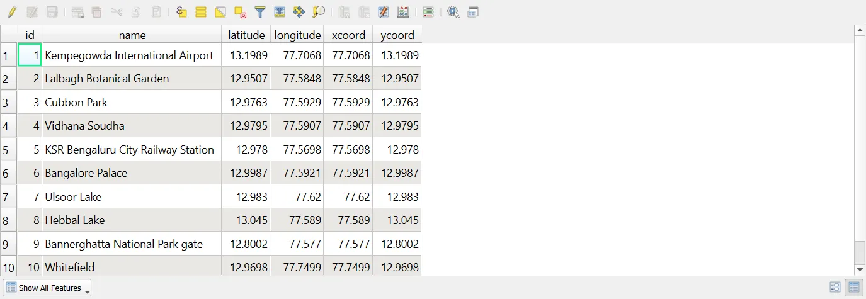This screenshot has width=866, height=299.
Task: Click the Vidhana Soudha name cell
Action: click(x=132, y=126)
